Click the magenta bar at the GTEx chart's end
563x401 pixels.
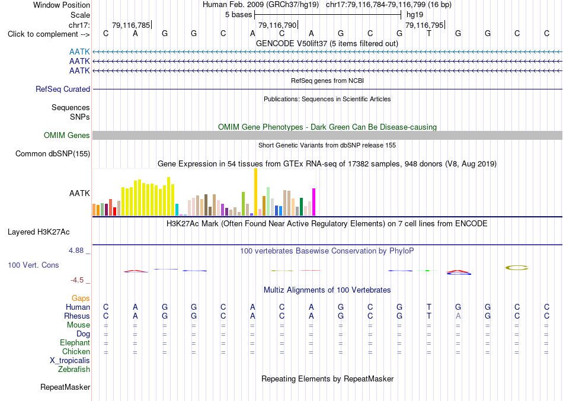click(314, 202)
